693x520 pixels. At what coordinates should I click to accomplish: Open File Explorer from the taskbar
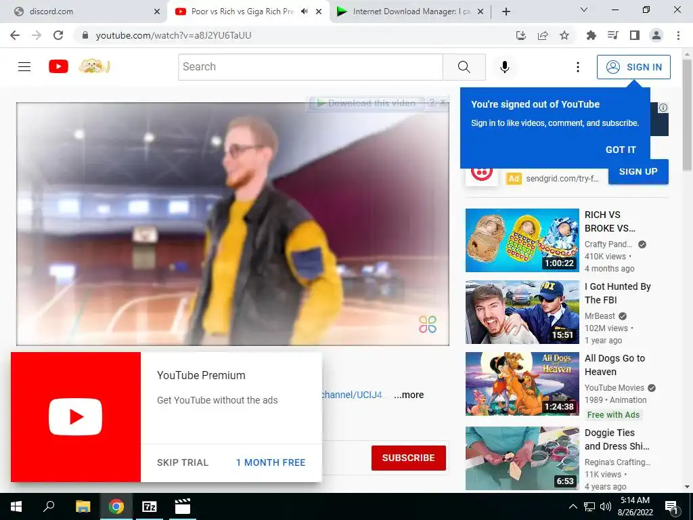coord(83,506)
